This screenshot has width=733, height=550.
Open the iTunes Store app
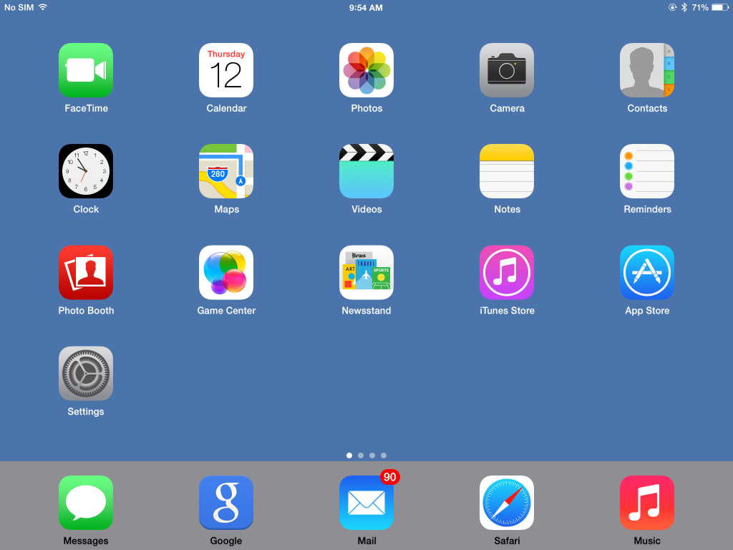[x=507, y=272]
